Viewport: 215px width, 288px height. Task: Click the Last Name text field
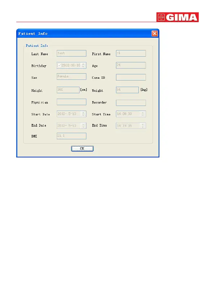pyautogui.click(x=71, y=53)
